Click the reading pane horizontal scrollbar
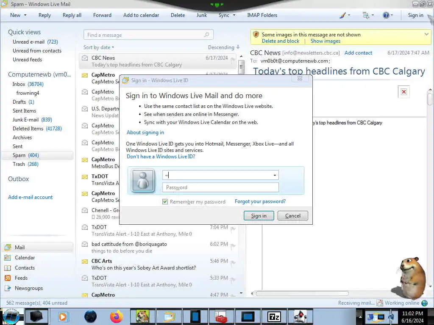Screen dimensions: 434x325 [302, 293]
